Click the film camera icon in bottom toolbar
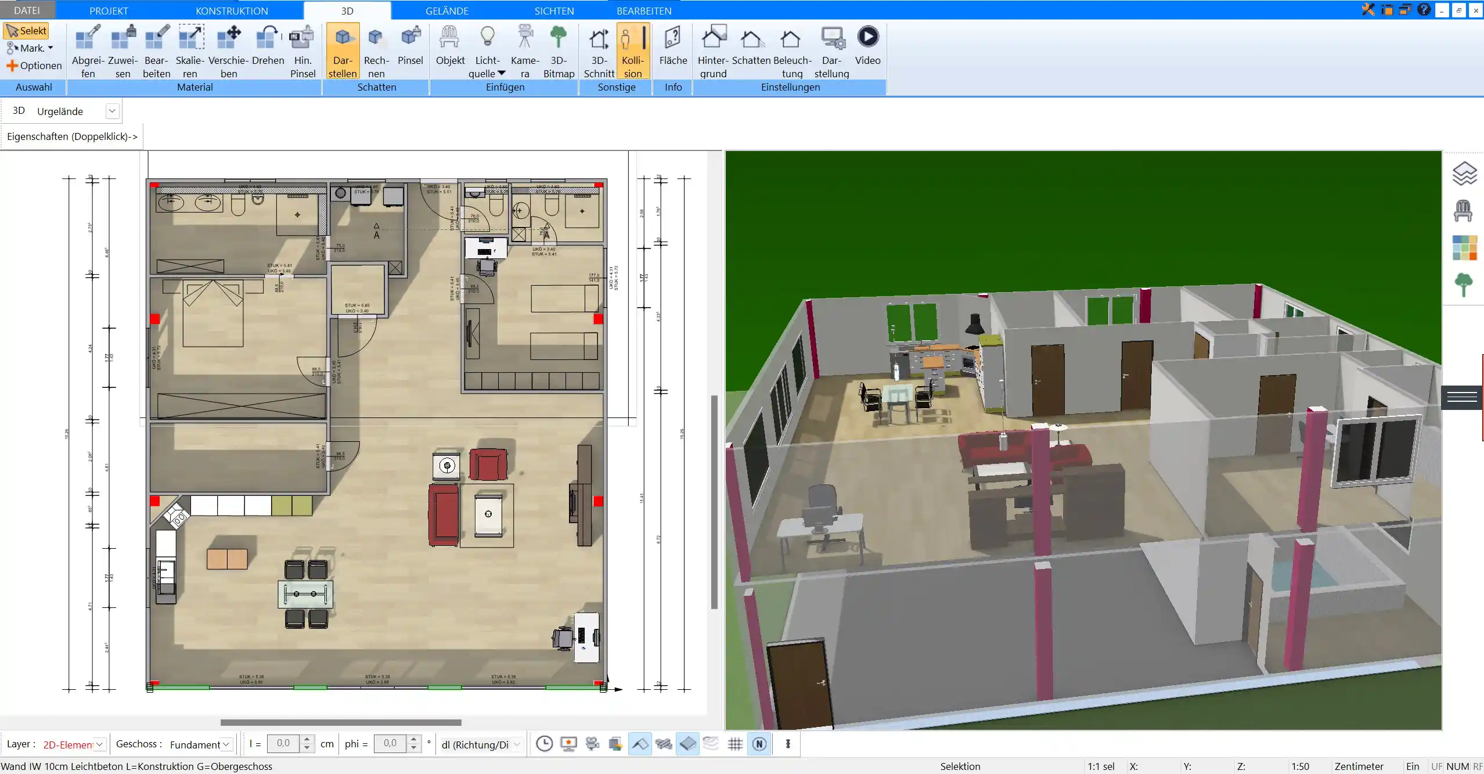1484x774 pixels. [x=592, y=744]
